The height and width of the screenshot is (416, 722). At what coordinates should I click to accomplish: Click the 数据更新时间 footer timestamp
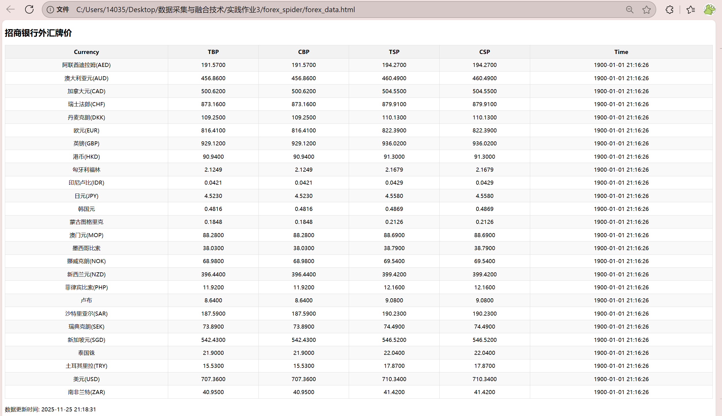pos(50,409)
